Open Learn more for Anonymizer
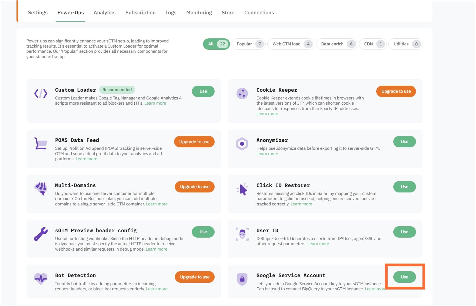The image size is (476, 306). pyautogui.click(x=267, y=154)
